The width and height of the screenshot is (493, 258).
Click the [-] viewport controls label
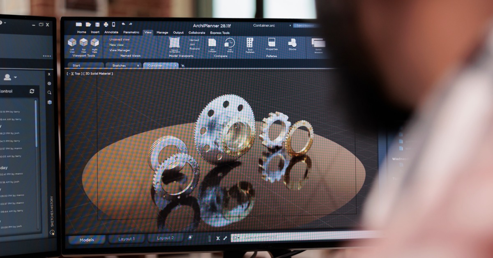click(x=69, y=74)
